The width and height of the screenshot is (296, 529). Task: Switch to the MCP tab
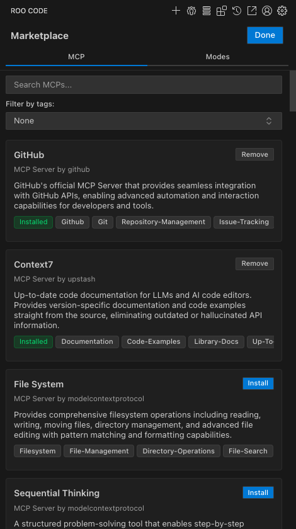pos(76,57)
